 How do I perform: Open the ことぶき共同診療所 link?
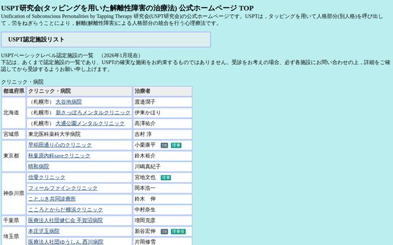(52, 199)
